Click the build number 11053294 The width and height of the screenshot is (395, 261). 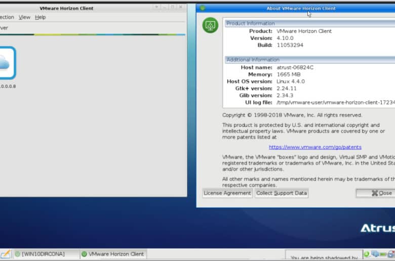tap(290, 45)
